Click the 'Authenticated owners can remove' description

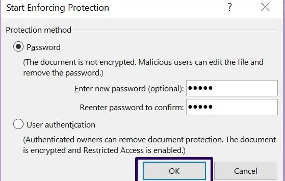click(149, 140)
